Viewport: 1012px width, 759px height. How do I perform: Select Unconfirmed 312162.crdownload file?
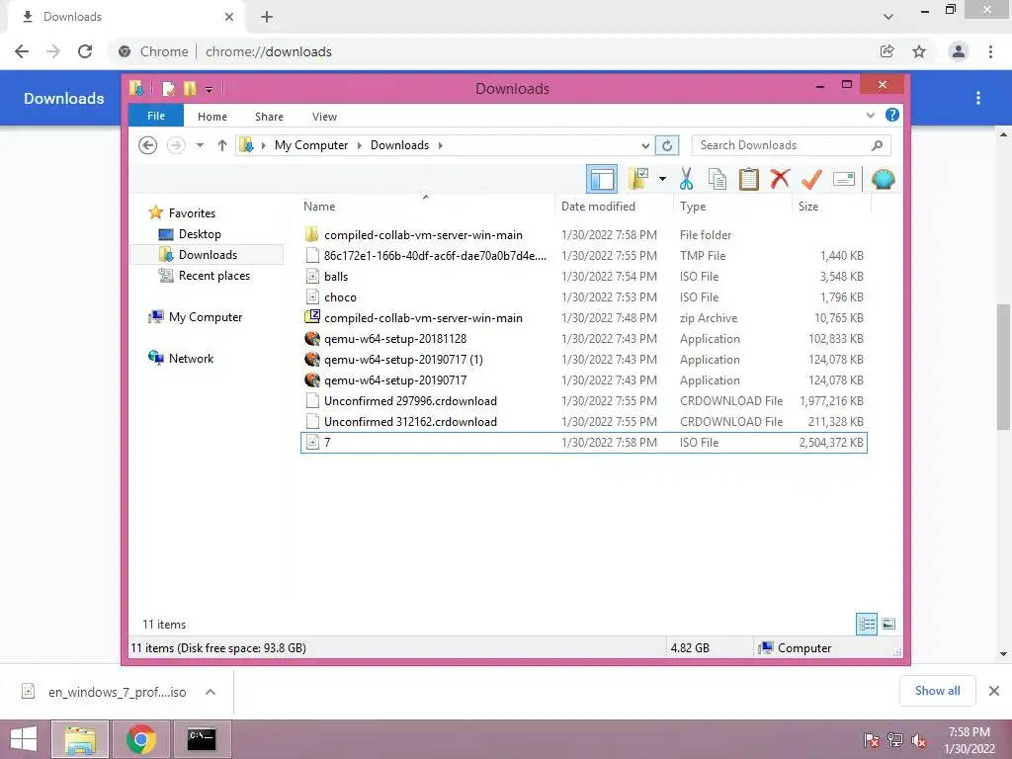[x=583, y=421]
